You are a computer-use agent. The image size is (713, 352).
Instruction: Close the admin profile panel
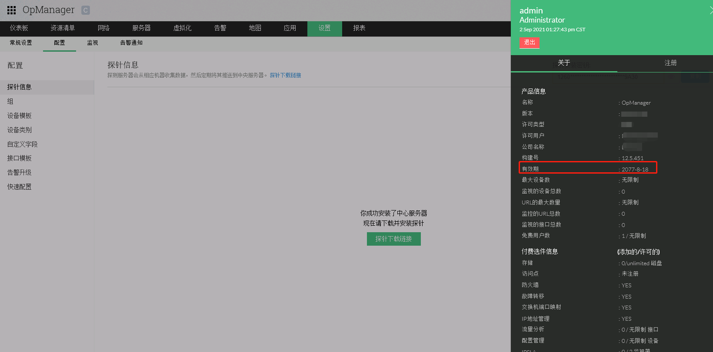coord(710,11)
